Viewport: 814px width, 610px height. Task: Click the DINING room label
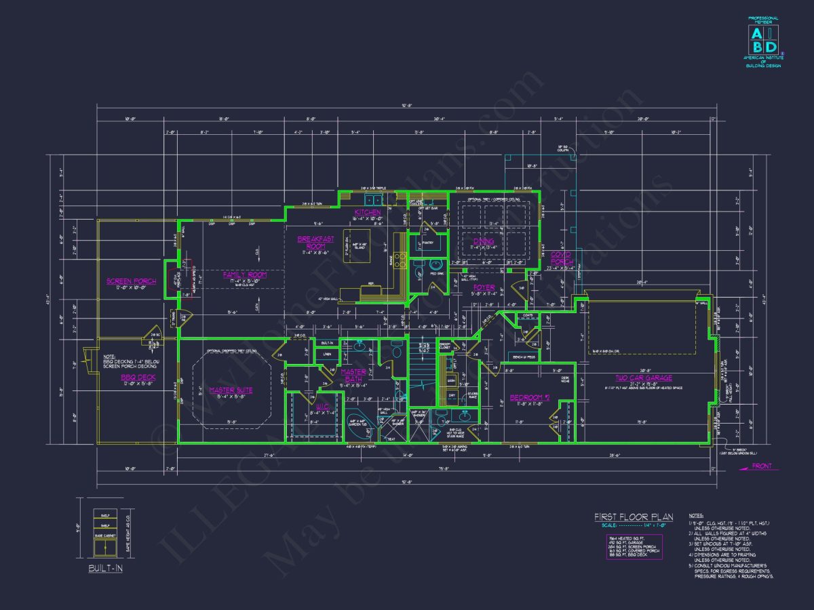click(484, 241)
